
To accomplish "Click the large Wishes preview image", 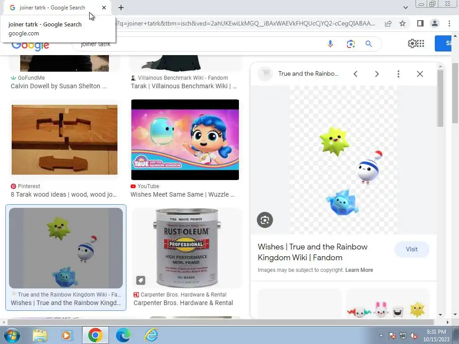I will click(343, 160).
